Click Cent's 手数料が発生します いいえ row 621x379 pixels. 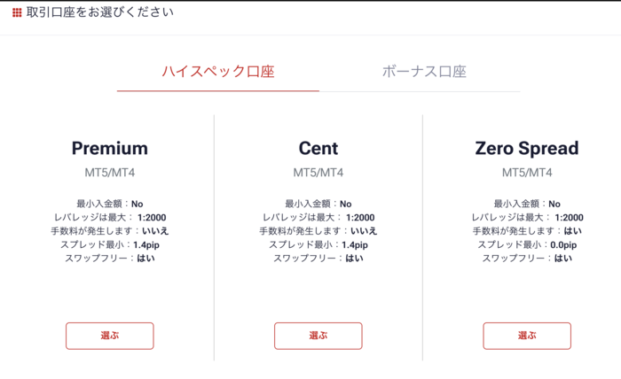[x=318, y=231]
